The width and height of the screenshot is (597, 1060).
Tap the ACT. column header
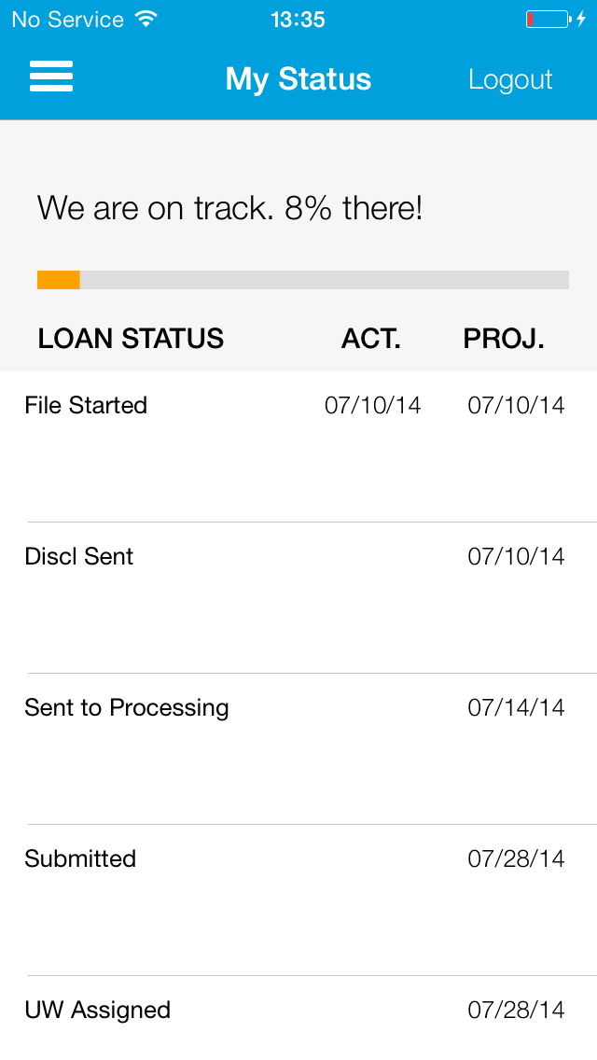coord(370,338)
